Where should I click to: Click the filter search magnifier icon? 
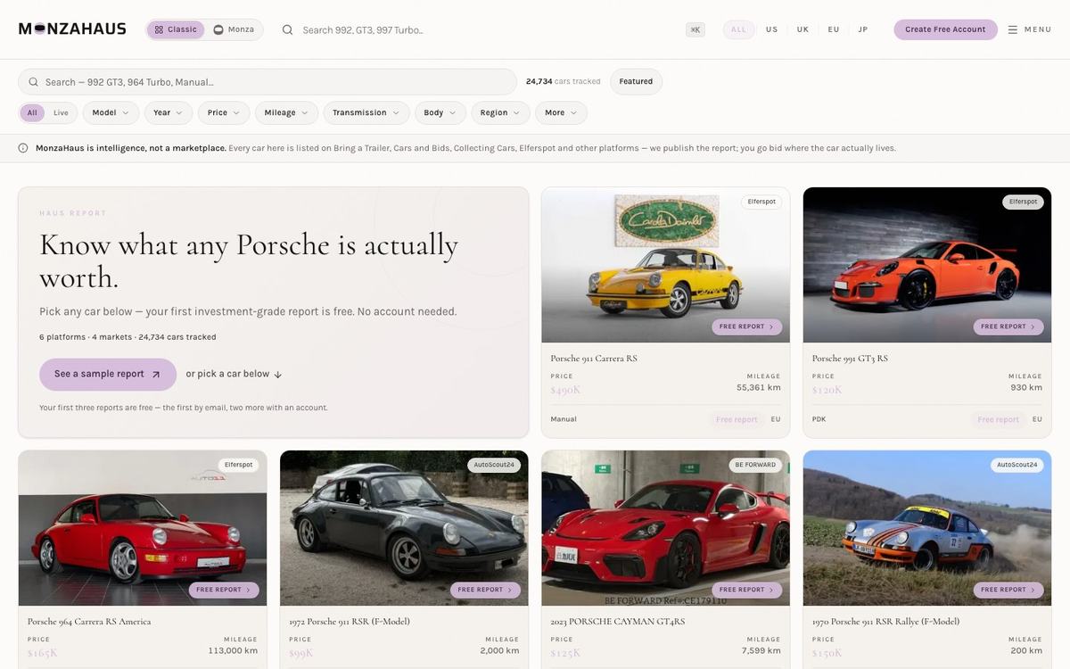coord(34,82)
